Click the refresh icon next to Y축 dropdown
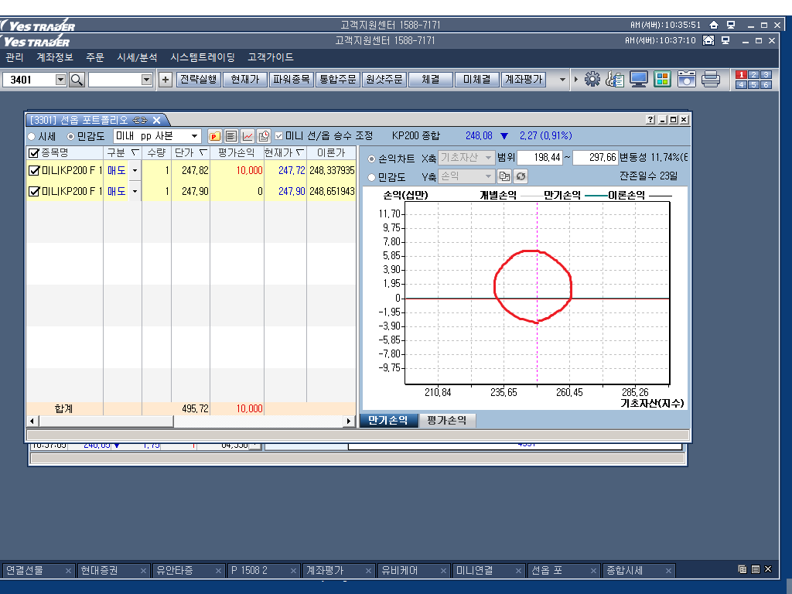Viewport: 792px width, 594px height. [521, 176]
